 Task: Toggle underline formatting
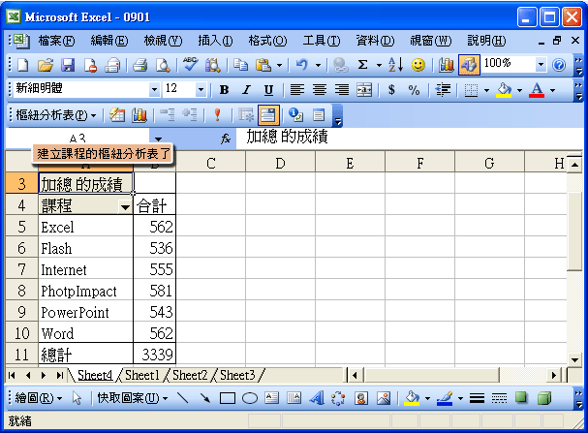pyautogui.click(x=268, y=89)
